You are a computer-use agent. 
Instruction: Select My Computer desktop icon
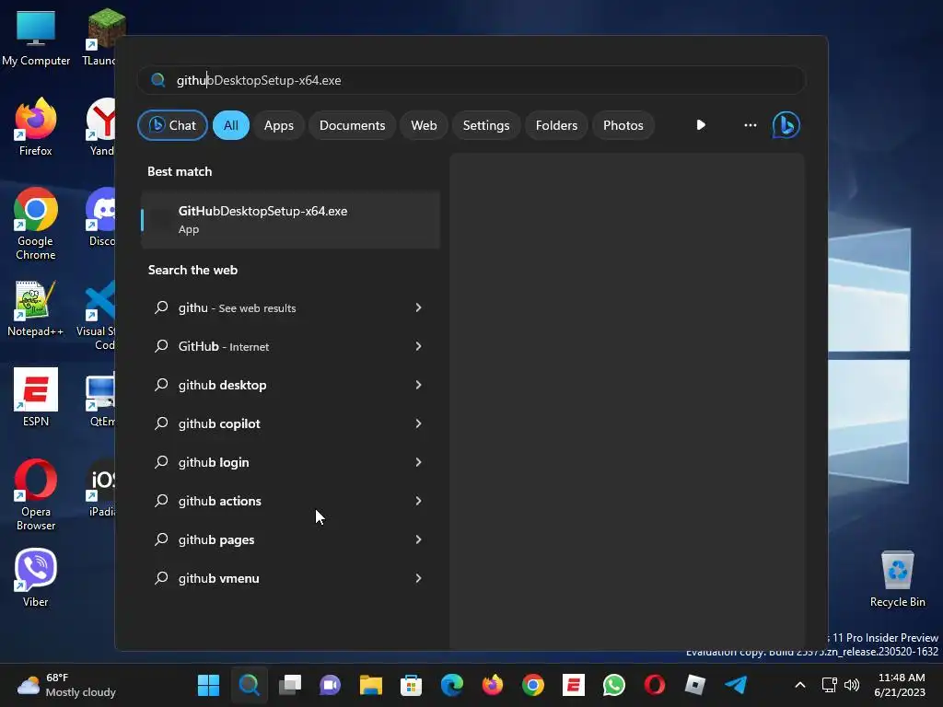point(36,37)
